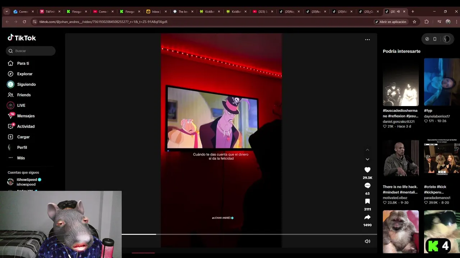Open the #buscadedioshermano recommended video thumbnail
The width and height of the screenshot is (460, 258).
[x=401, y=82]
